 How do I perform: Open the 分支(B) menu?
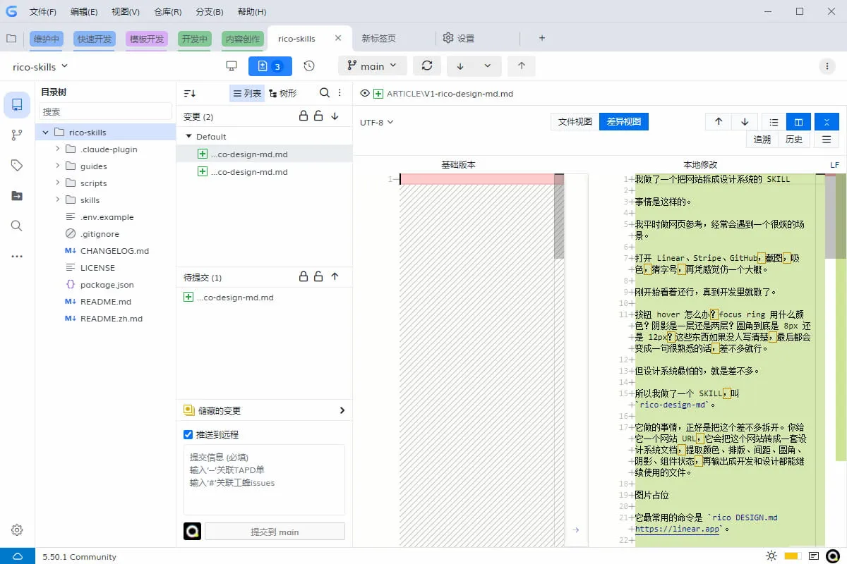pyautogui.click(x=210, y=12)
